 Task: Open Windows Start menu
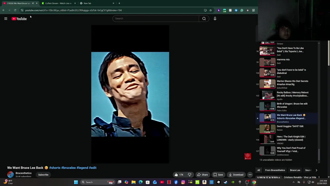tap(76, 182)
